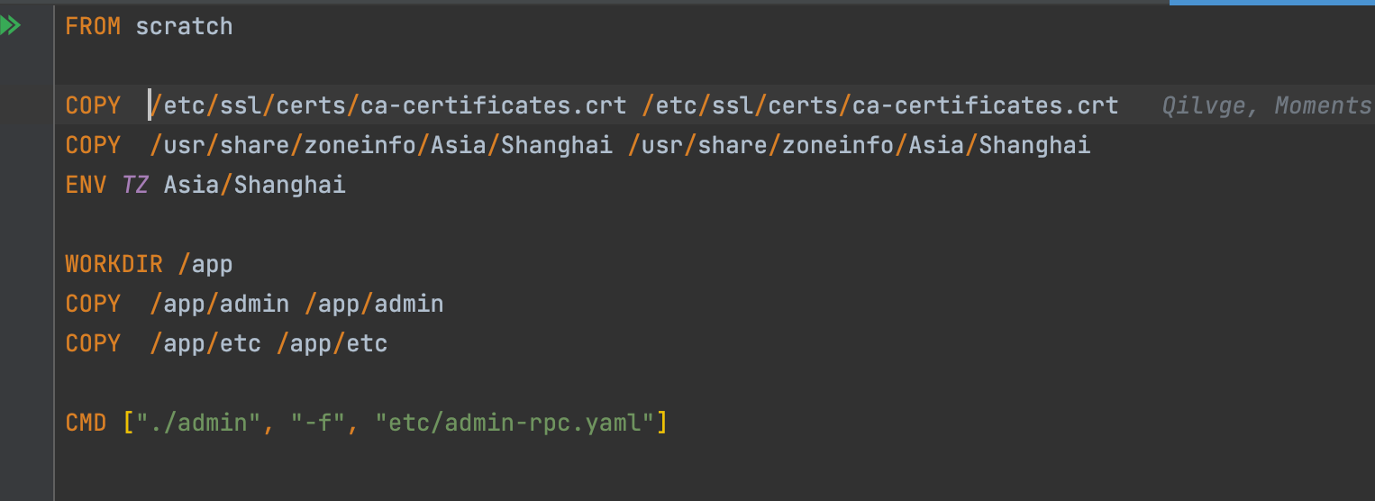The width and height of the screenshot is (1375, 501).
Task: Select the purple TZ variable name
Action: (136, 186)
